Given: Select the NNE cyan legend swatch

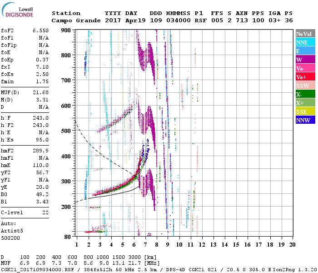Looking at the screenshot, I should click(305, 42).
